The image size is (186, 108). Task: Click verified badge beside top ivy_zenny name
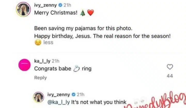59,5
